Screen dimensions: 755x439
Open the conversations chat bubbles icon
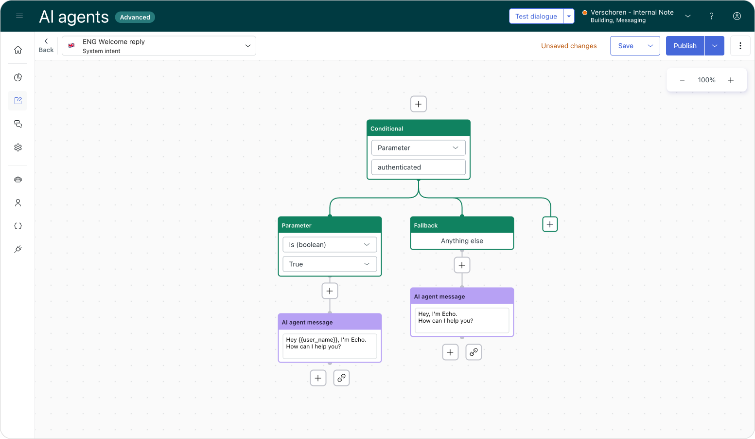click(x=18, y=124)
